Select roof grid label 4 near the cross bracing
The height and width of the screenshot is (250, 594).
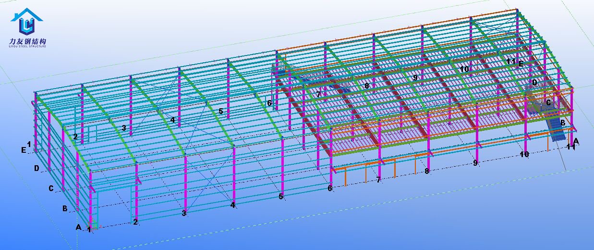[x=173, y=120]
